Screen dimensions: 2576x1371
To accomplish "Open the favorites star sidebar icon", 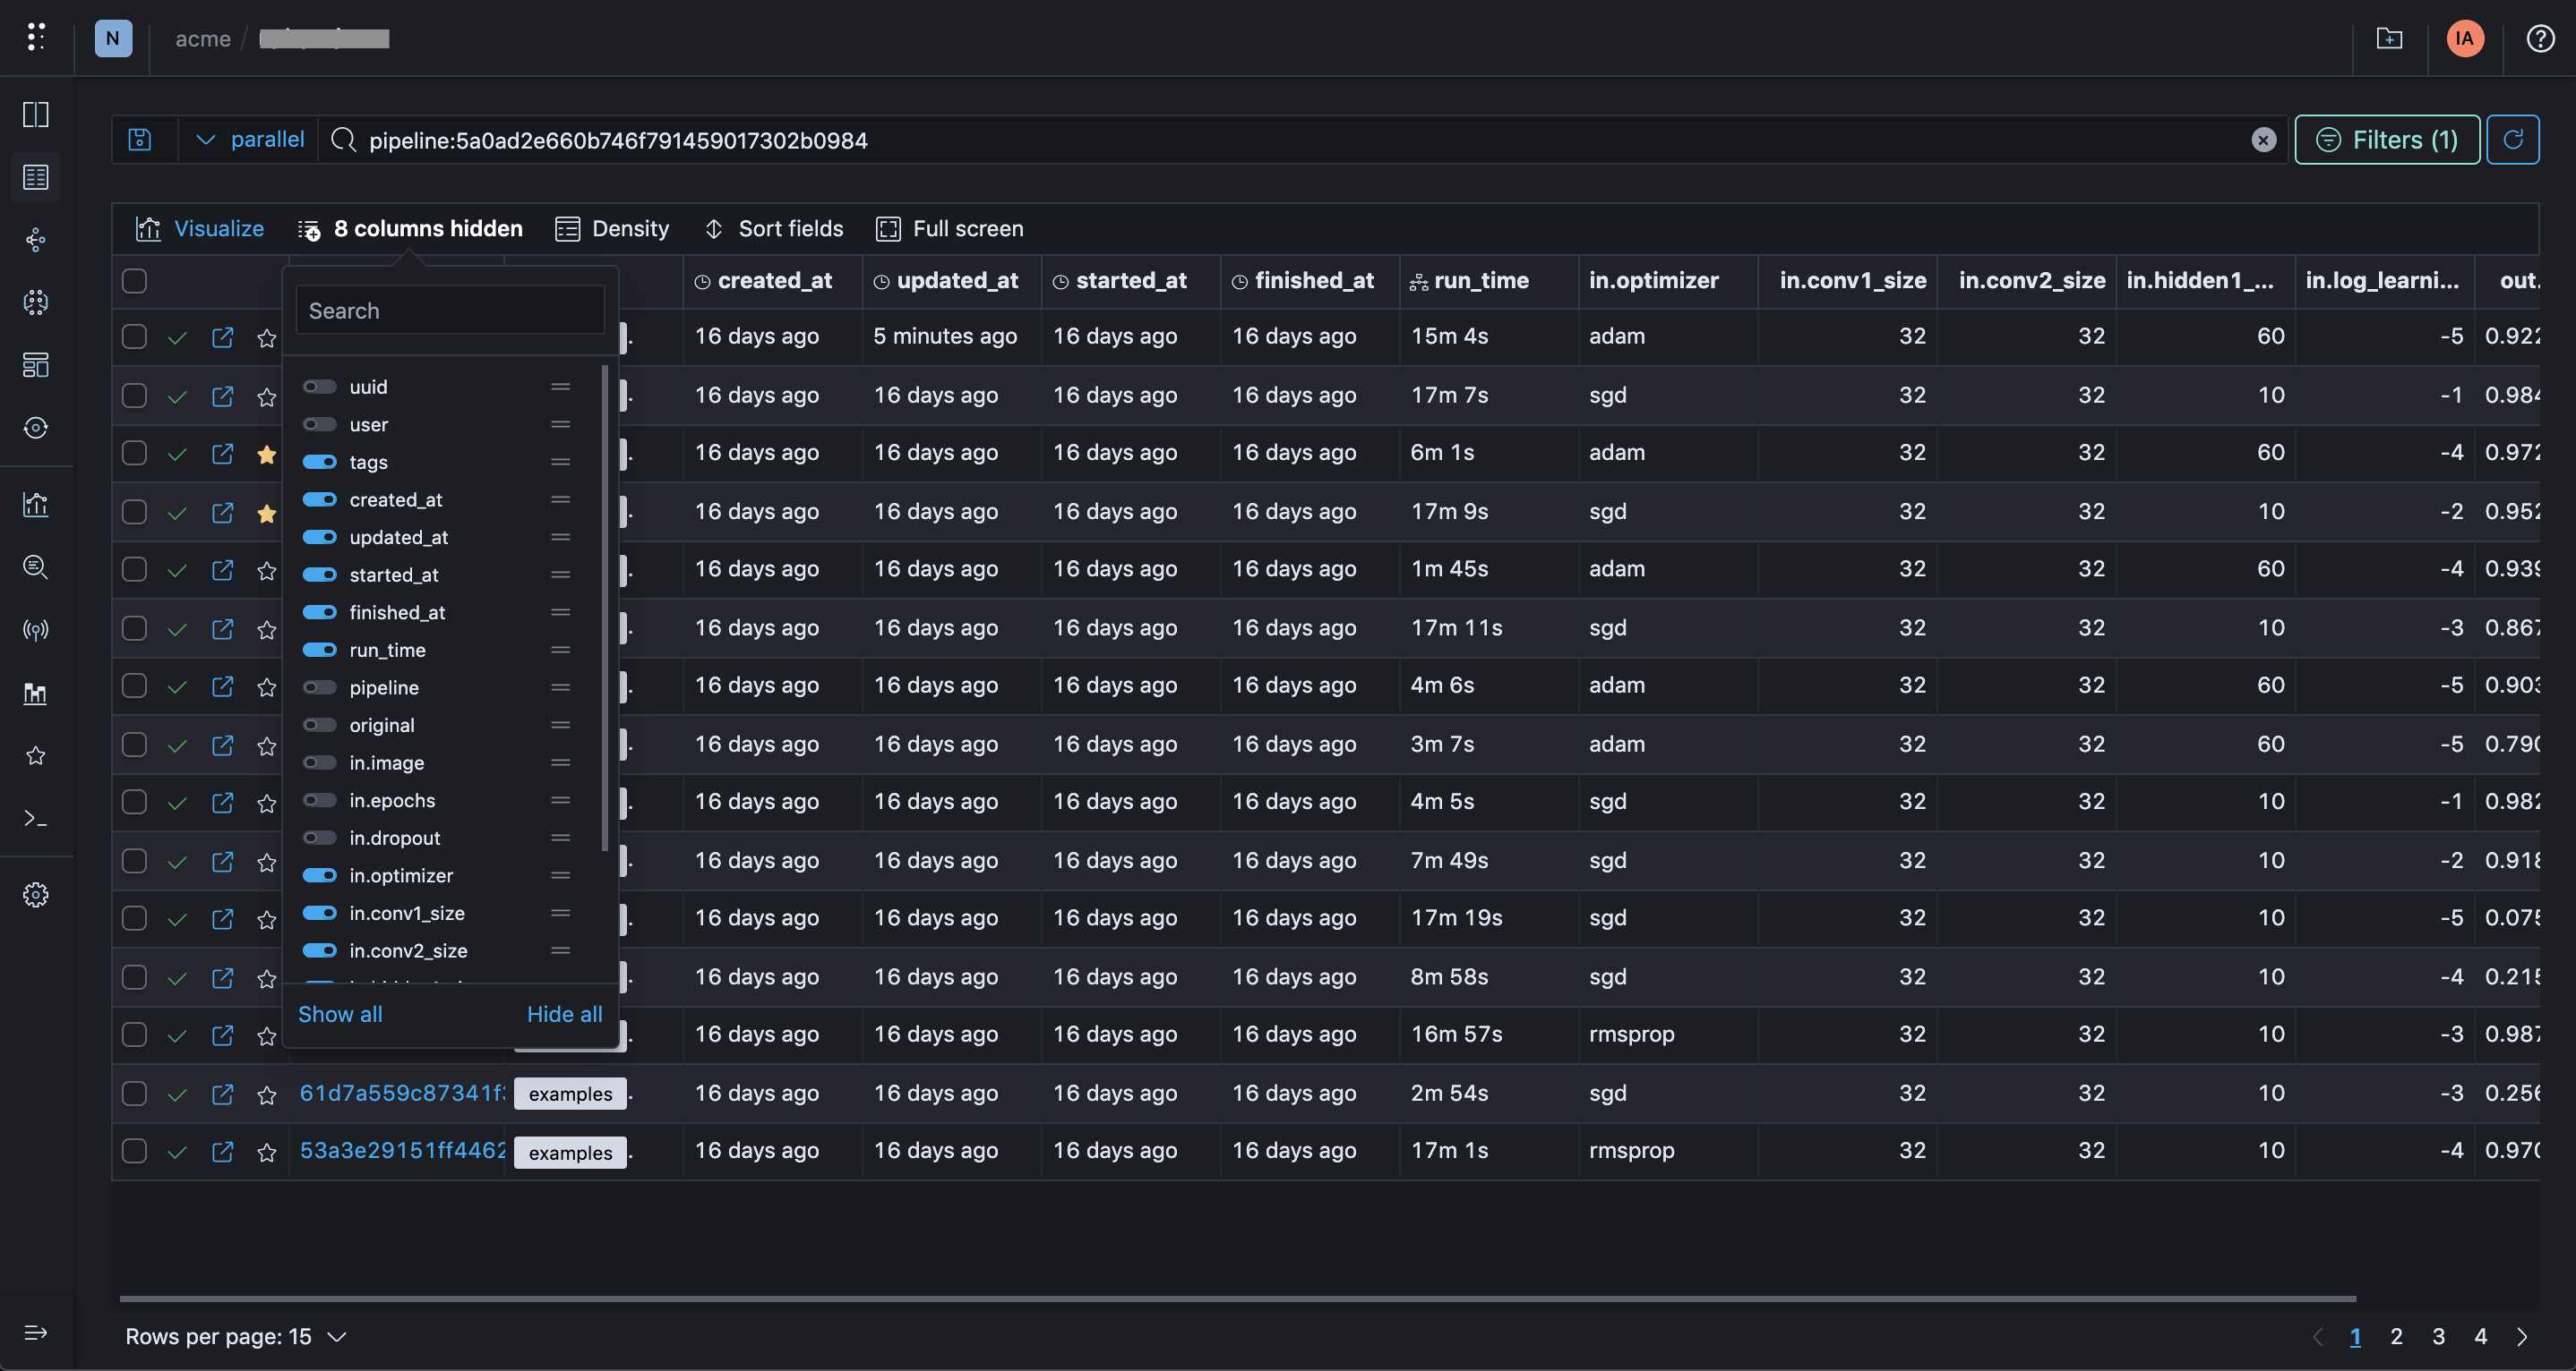I will coord(36,755).
